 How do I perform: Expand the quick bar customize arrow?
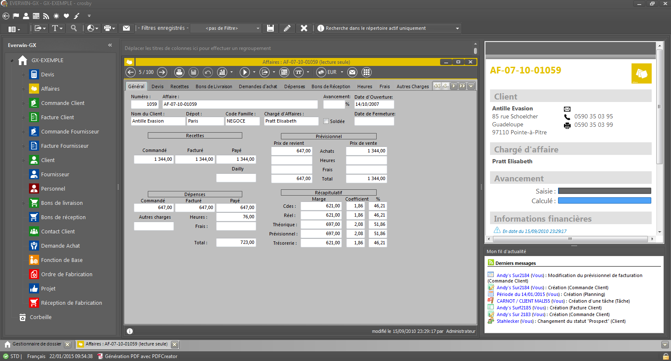(x=89, y=16)
